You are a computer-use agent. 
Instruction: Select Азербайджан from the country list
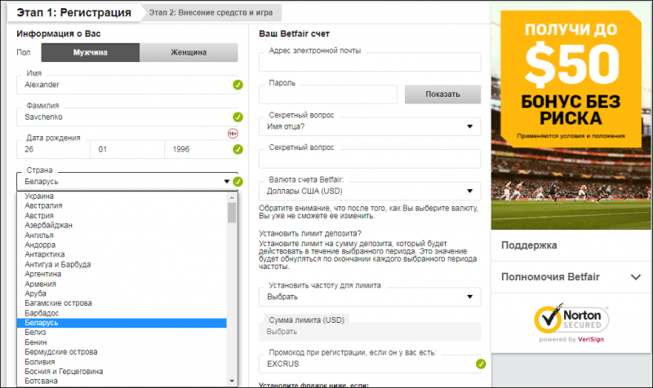point(122,226)
